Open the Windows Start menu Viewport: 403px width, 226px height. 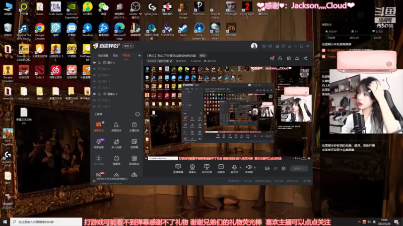5,222
